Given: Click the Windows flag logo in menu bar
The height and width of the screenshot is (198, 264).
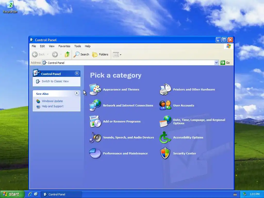Looking at the screenshot, I should (x=229, y=46).
